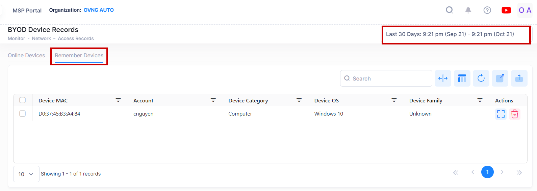Click the search magnifier icon in header
The image size is (537, 191).
[x=449, y=10]
